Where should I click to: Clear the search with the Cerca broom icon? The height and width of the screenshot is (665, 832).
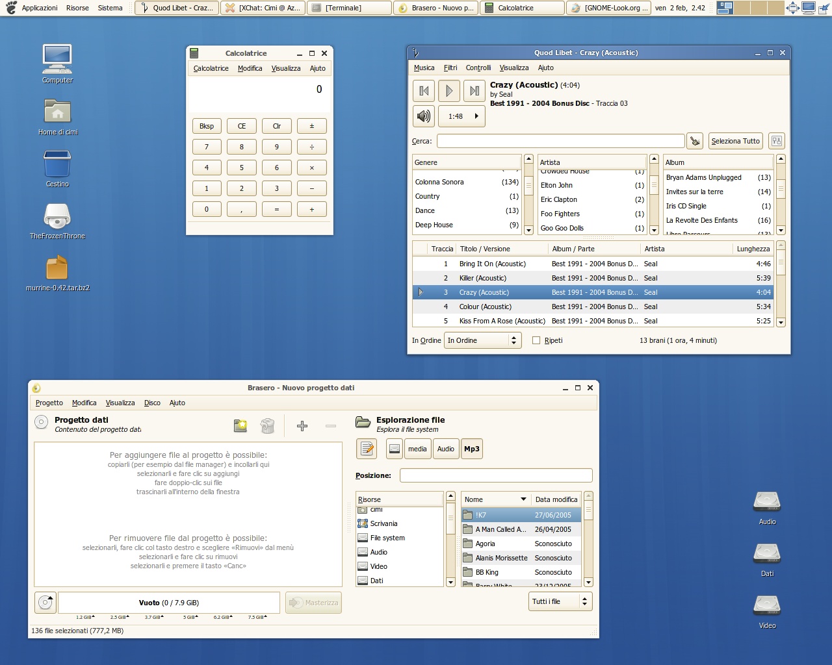point(695,141)
